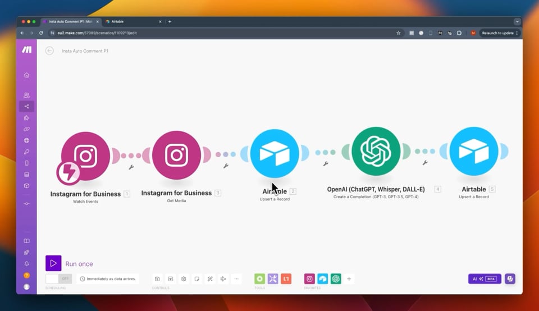Open scenario settings gear in controls
The height and width of the screenshot is (311, 539).
[184, 278]
